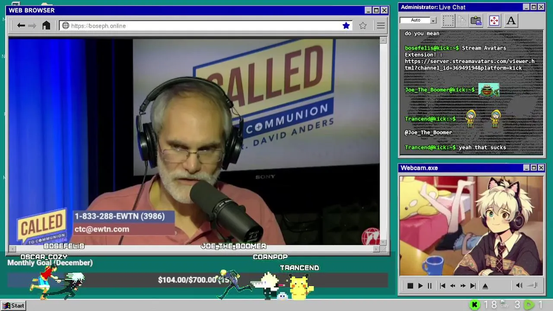
Task: Close the Web Browser window
Action: tap(384, 10)
